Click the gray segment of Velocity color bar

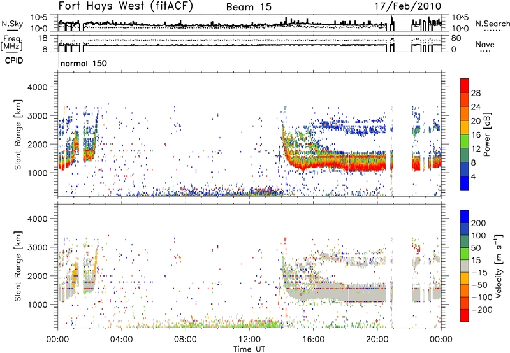(x=465, y=266)
